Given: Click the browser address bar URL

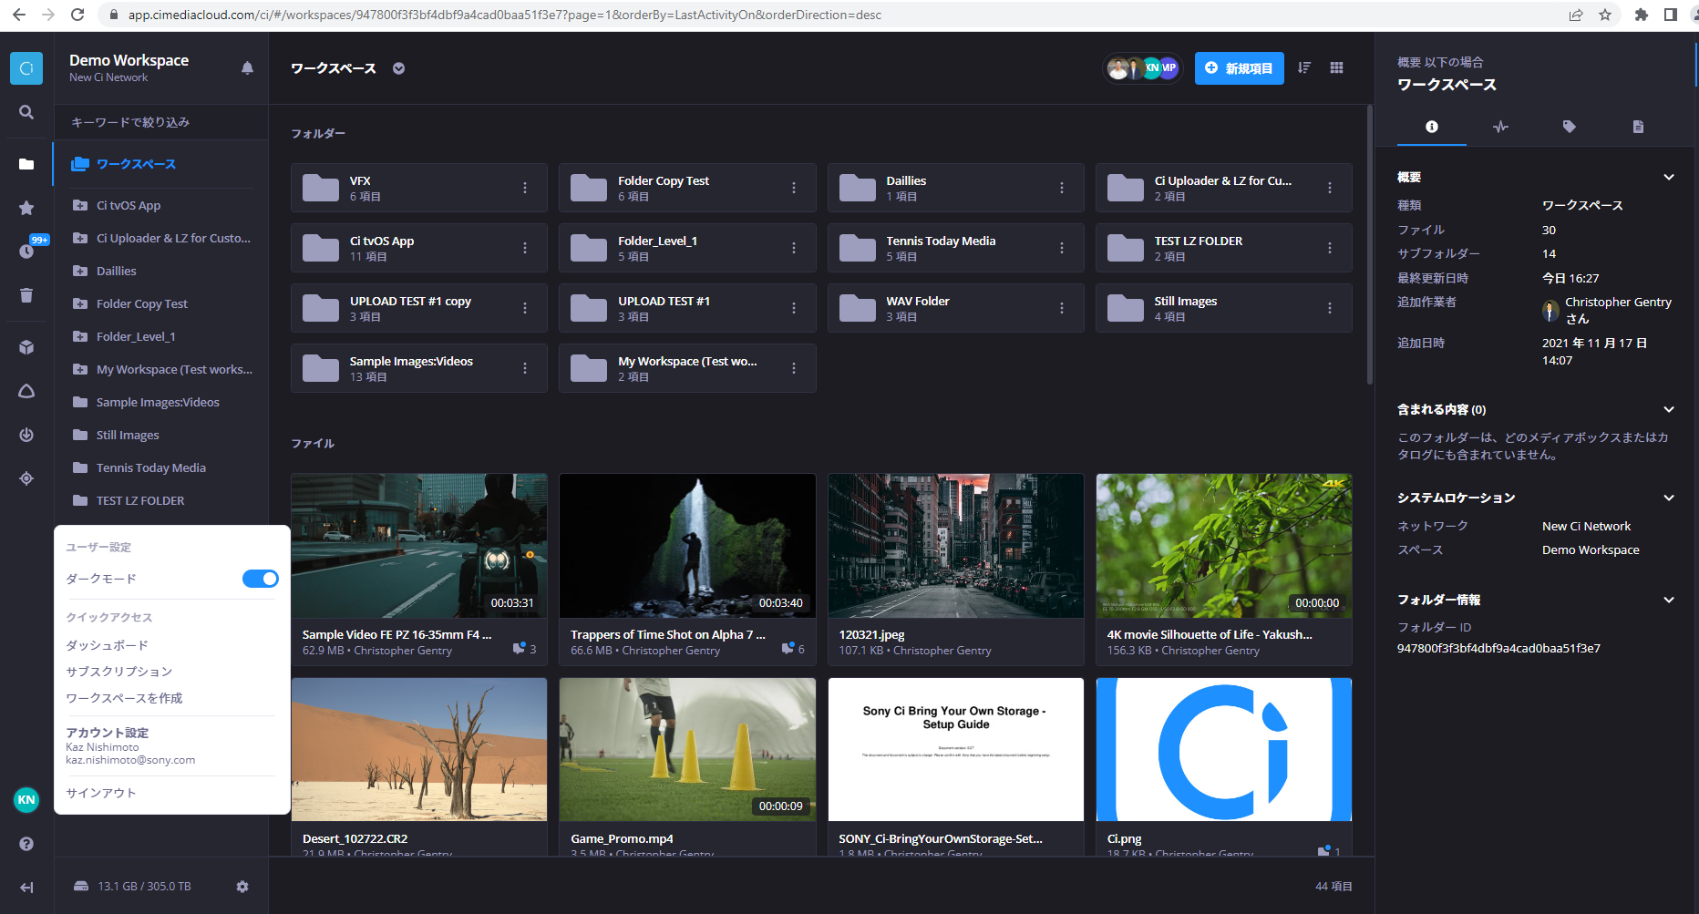Looking at the screenshot, I should (x=504, y=15).
